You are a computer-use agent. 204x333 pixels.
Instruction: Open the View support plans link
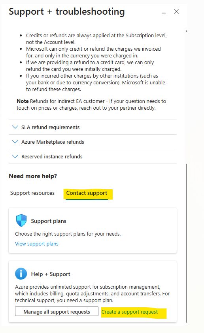coord(37,244)
